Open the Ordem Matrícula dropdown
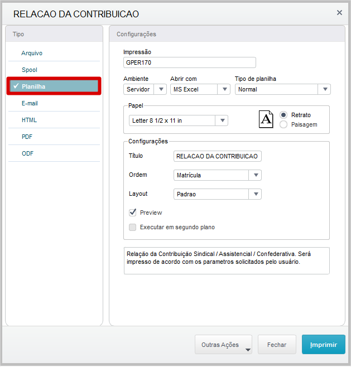The height and width of the screenshot is (367, 351). 218,175
